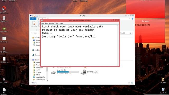Open Homegroup in the navigation pane
The height and width of the screenshot is (95, 169).
[36, 55]
